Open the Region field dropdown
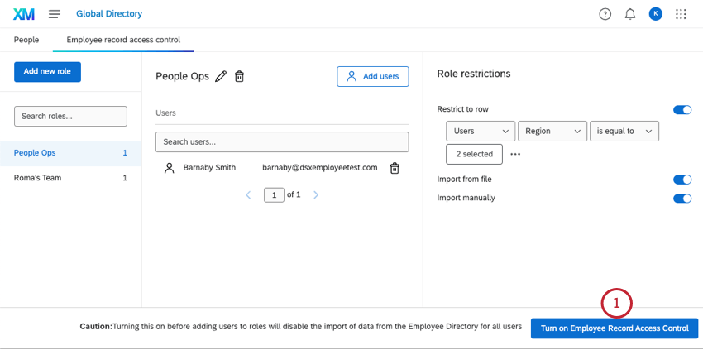Screen dimensions: 703x350 (x=552, y=131)
